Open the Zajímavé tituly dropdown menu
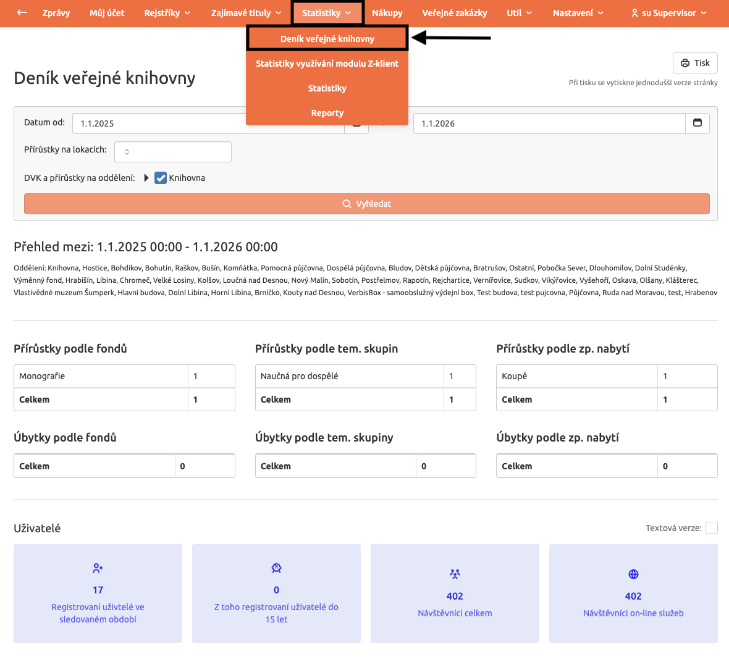Screen dimensions: 729x657 tap(246, 13)
